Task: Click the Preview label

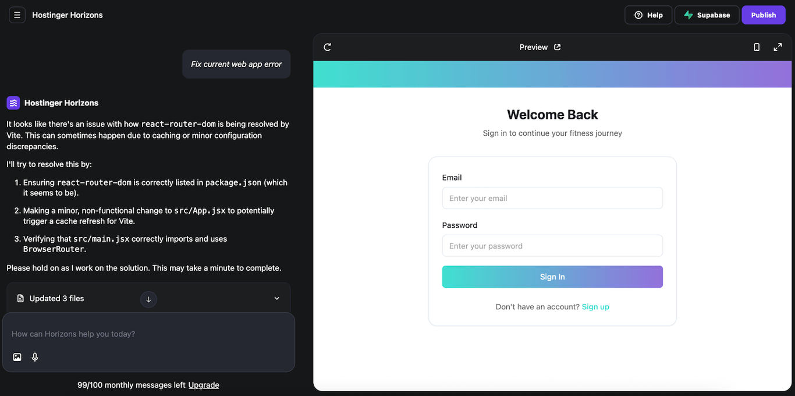Action: click(x=533, y=47)
